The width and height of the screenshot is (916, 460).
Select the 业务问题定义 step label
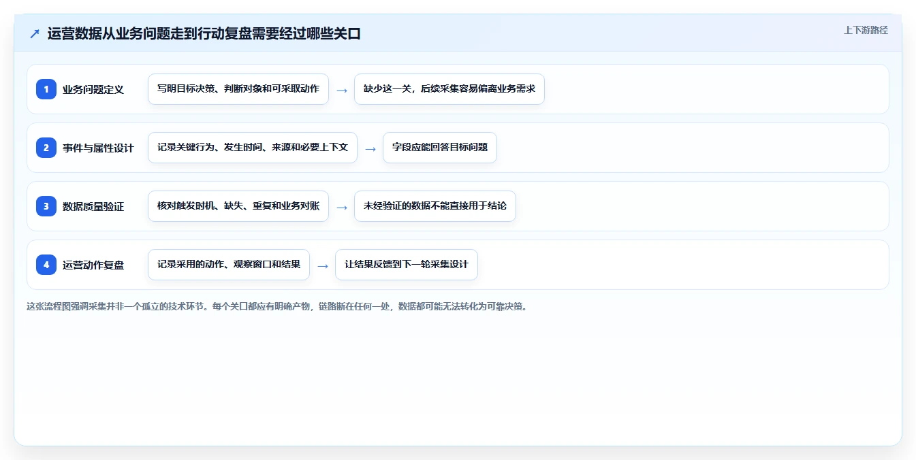point(93,89)
